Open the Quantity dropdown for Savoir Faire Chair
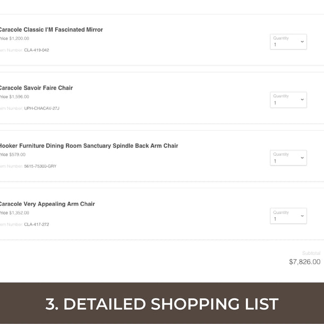 click(x=288, y=100)
